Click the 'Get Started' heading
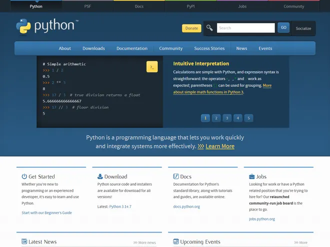Image resolution: width=330 pixels, height=247 pixels. tap(41, 177)
